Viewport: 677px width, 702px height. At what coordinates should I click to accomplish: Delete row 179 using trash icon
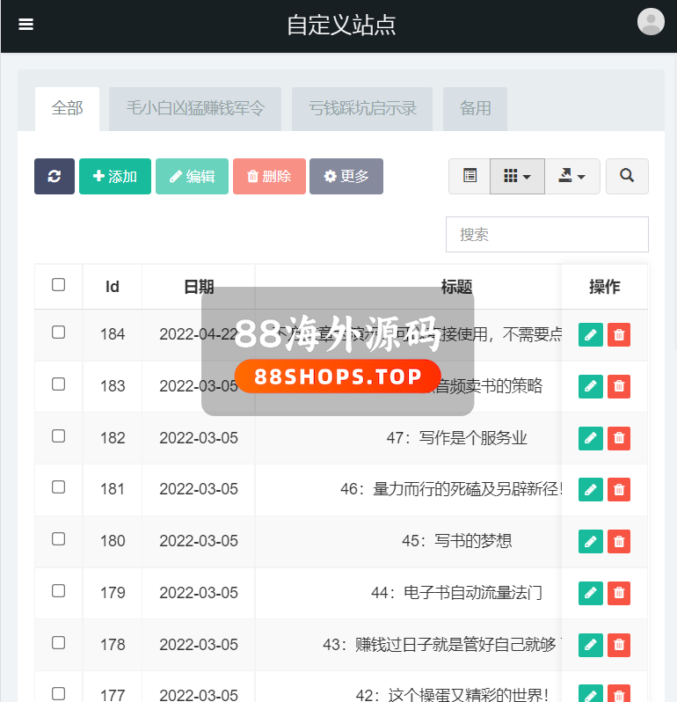click(x=619, y=593)
